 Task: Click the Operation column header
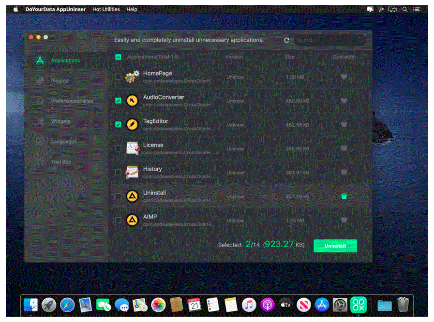pyautogui.click(x=344, y=57)
